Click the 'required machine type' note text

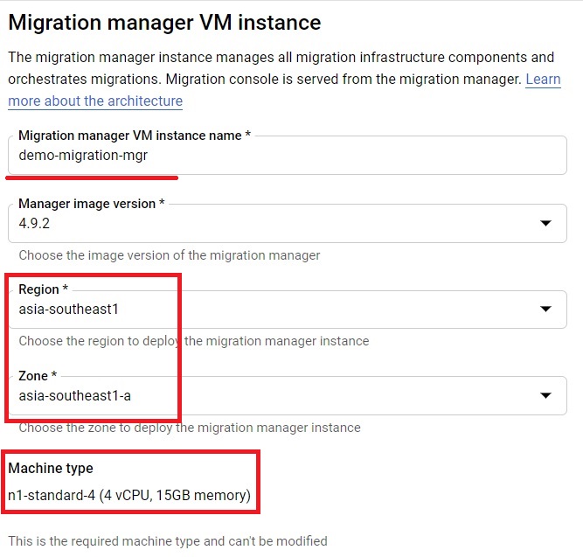tap(168, 541)
